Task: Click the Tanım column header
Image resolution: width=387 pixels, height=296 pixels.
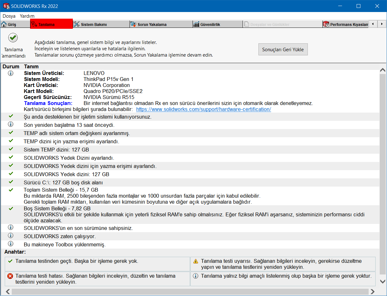Action: (31, 67)
